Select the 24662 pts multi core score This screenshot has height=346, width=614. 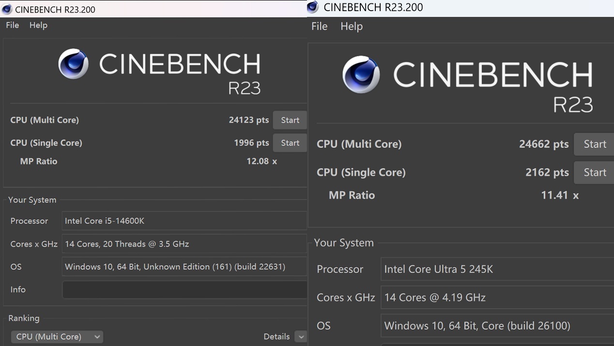click(x=544, y=144)
